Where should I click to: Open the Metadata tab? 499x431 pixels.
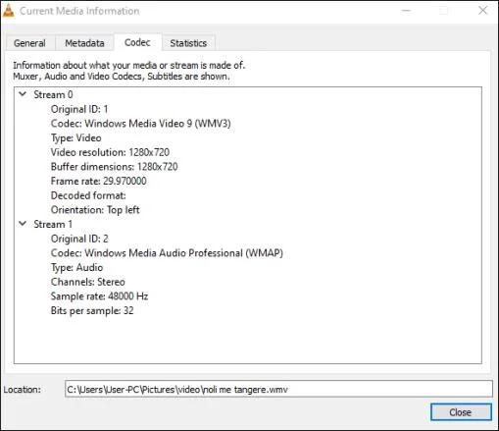tap(84, 43)
